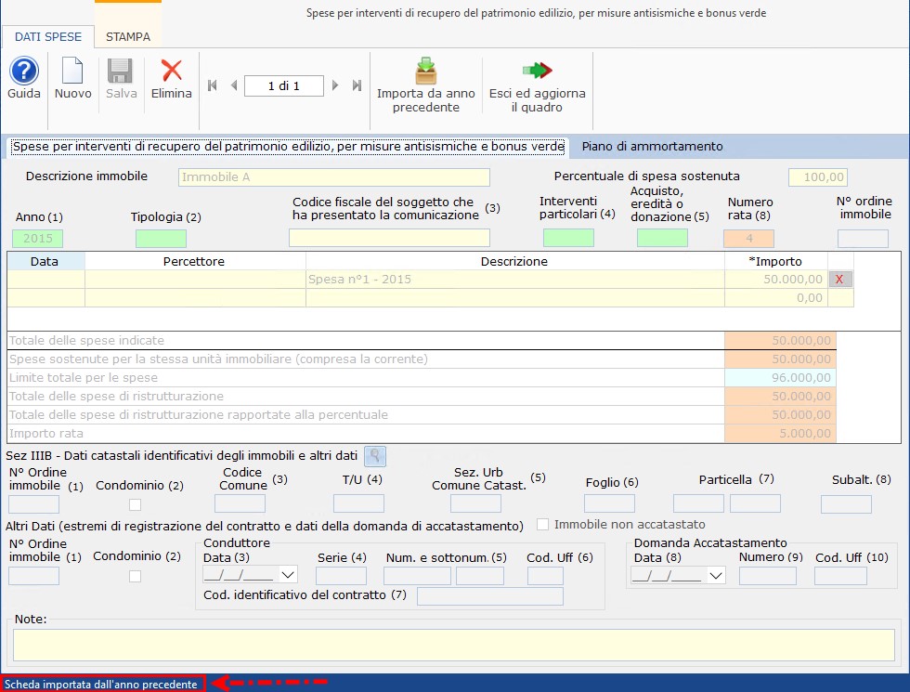Open the Domanda Accatastamento Data dropdown
Viewport: 910px width, 692px height.
click(716, 575)
